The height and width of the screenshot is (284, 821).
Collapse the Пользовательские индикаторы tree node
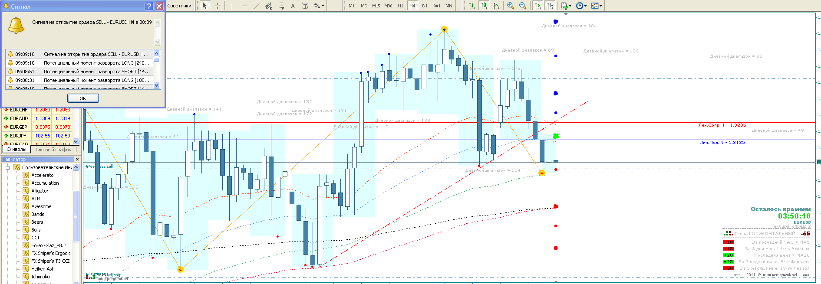pos(7,167)
